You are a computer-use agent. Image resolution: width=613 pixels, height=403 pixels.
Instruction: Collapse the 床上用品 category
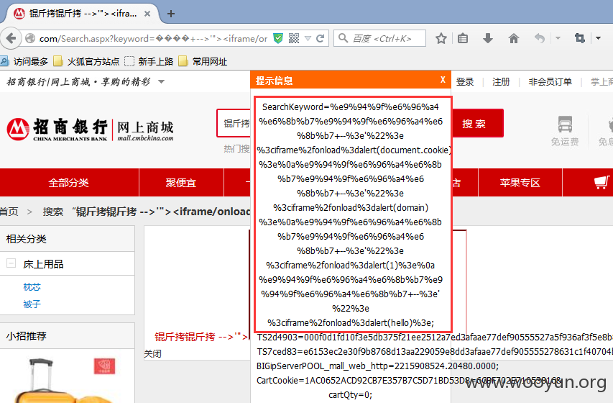[x=11, y=263]
